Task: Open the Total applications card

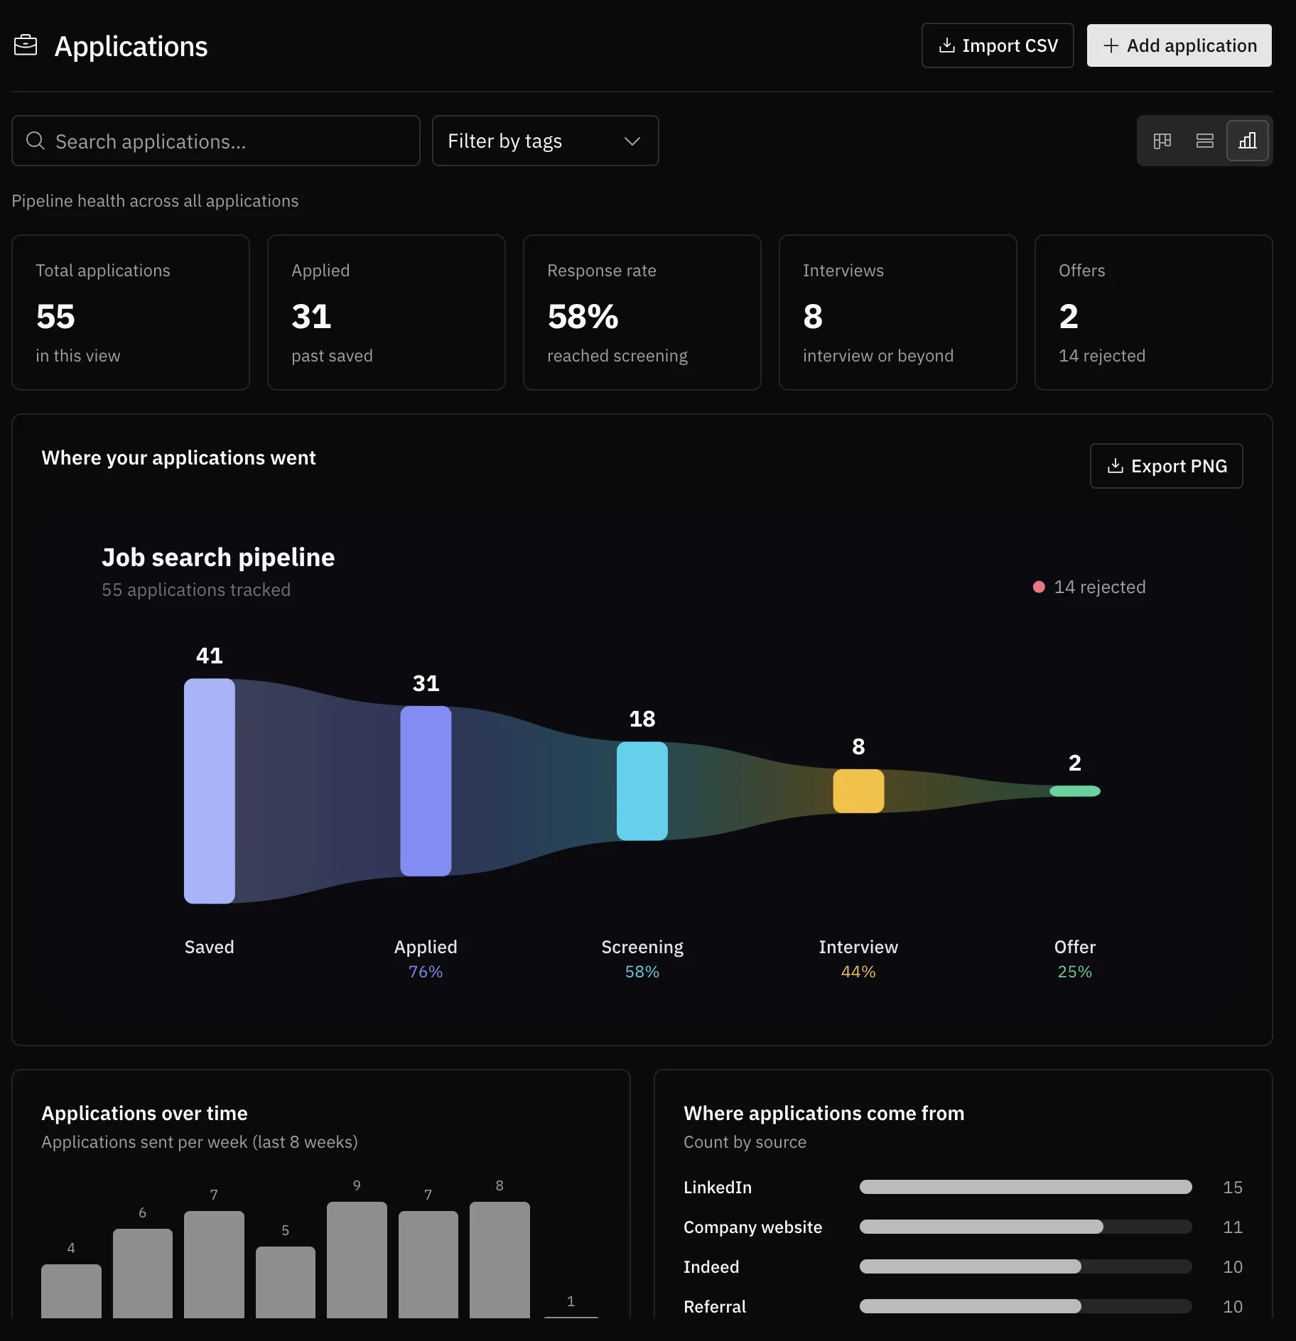Action: coord(131,313)
